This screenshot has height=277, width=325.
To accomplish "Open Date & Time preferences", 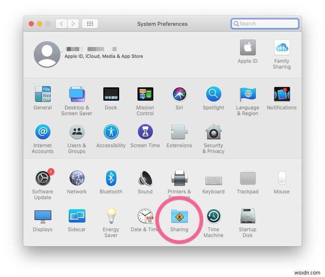I will coord(145,216).
